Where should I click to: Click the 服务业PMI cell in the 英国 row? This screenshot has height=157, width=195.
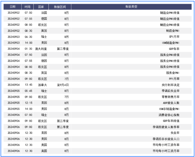[173, 73]
